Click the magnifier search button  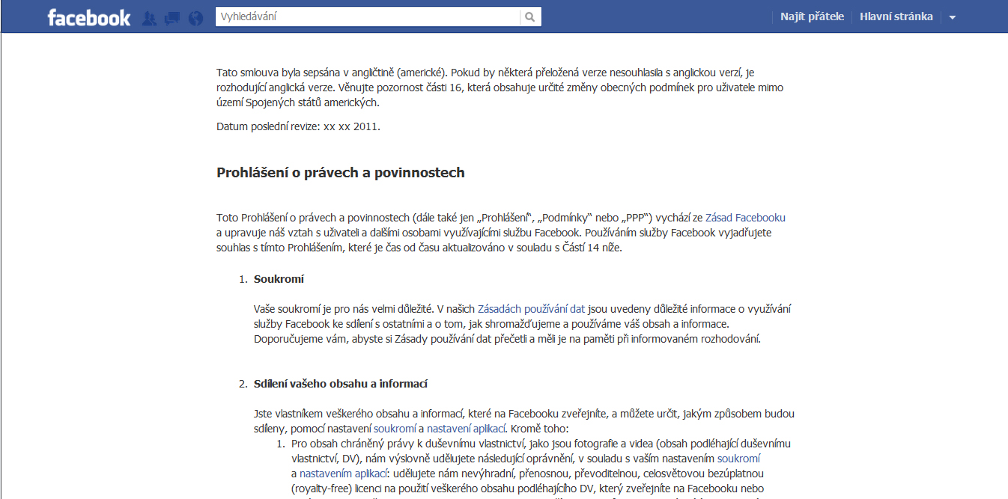530,16
